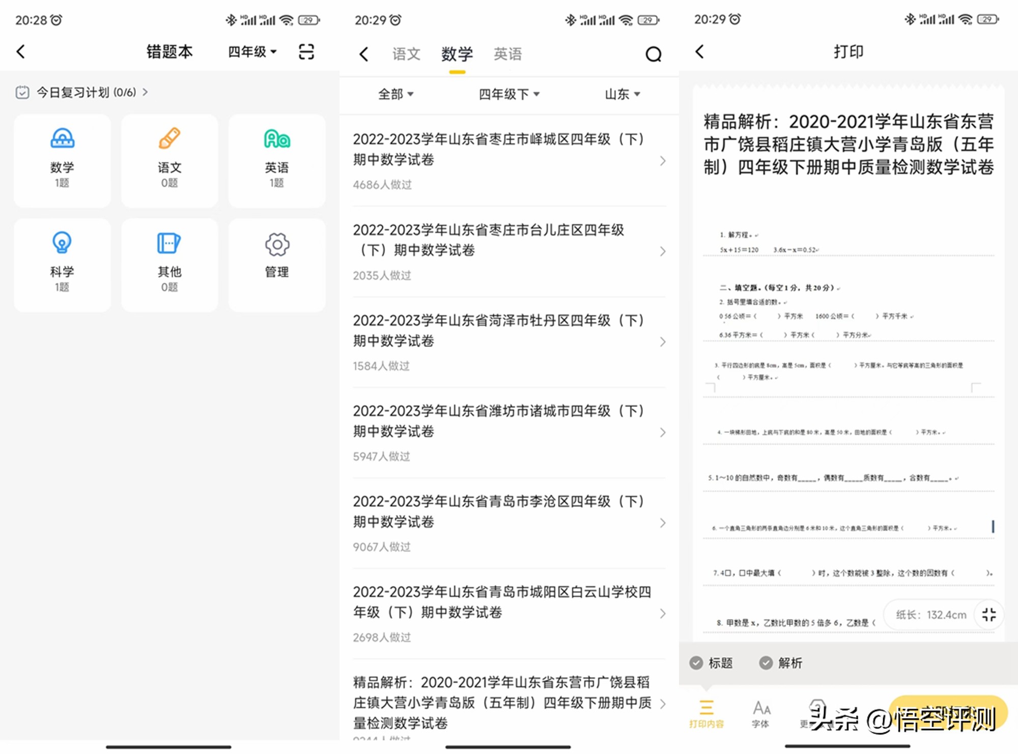
Task: Enable the 打印内容 option at bottom bar
Action: (x=705, y=712)
